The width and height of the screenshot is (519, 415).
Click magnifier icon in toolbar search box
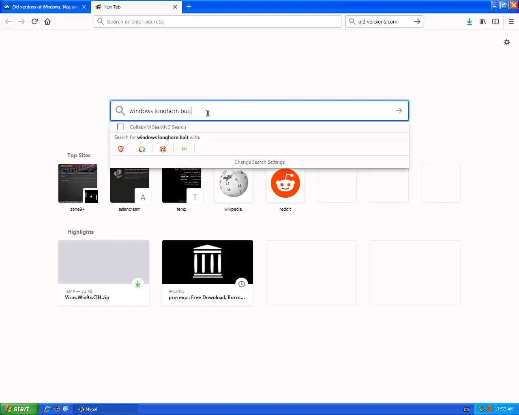coord(352,21)
